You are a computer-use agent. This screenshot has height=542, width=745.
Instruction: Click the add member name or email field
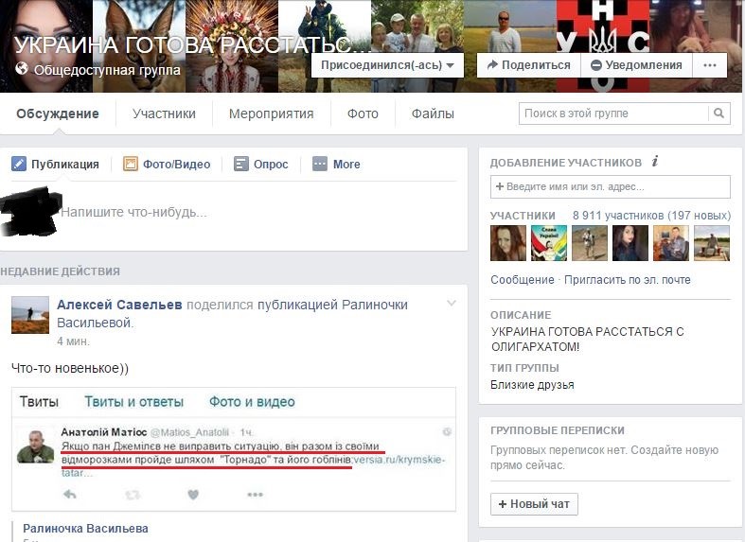610,186
